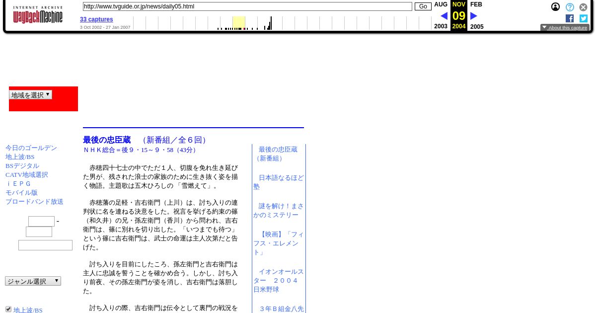
Task: Close the Wayback toolbar
Action: [x=584, y=7]
